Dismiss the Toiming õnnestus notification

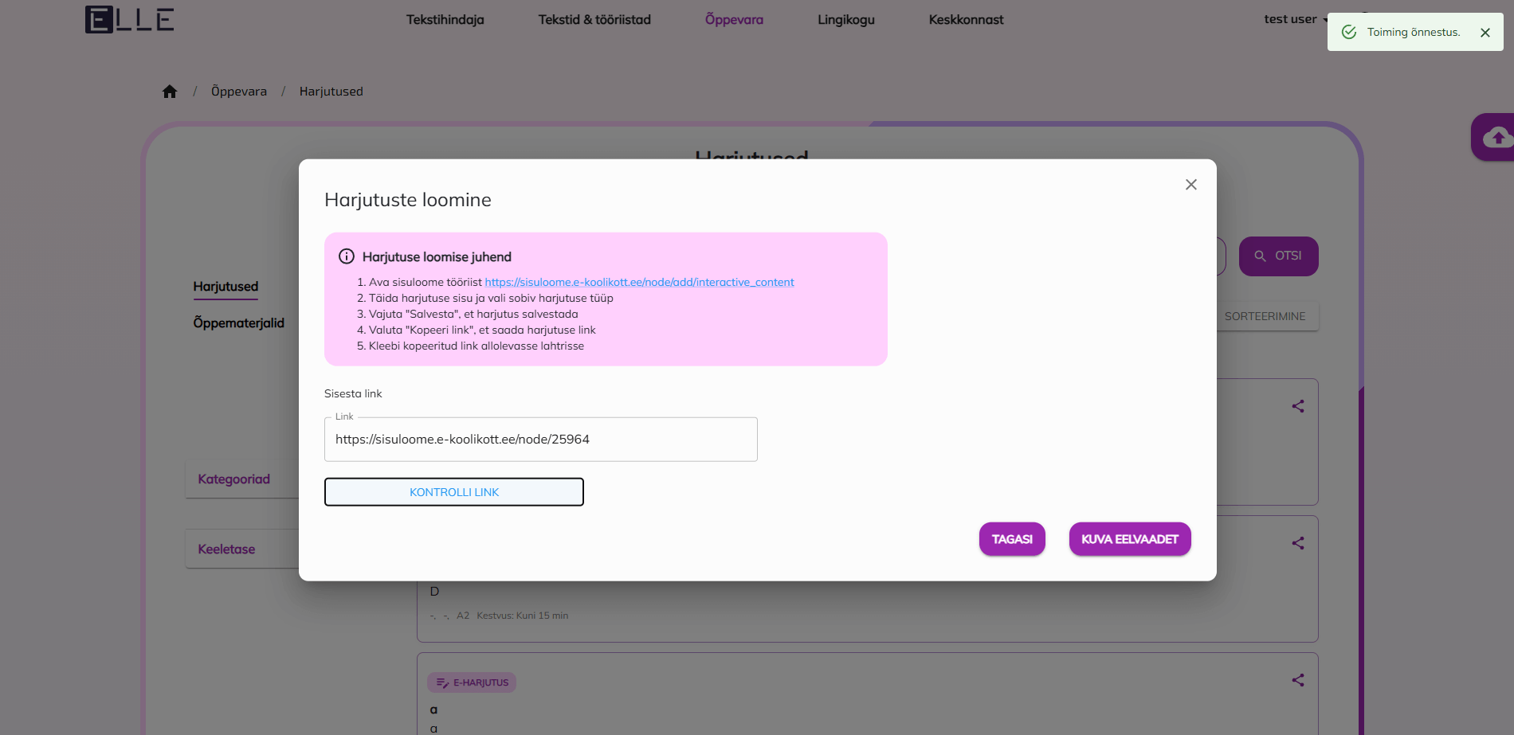[x=1485, y=33]
